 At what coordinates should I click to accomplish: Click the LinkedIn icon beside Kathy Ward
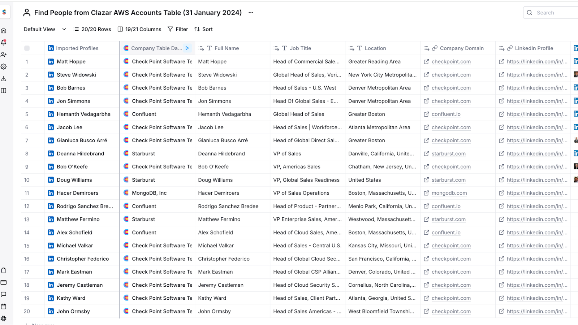click(51, 298)
